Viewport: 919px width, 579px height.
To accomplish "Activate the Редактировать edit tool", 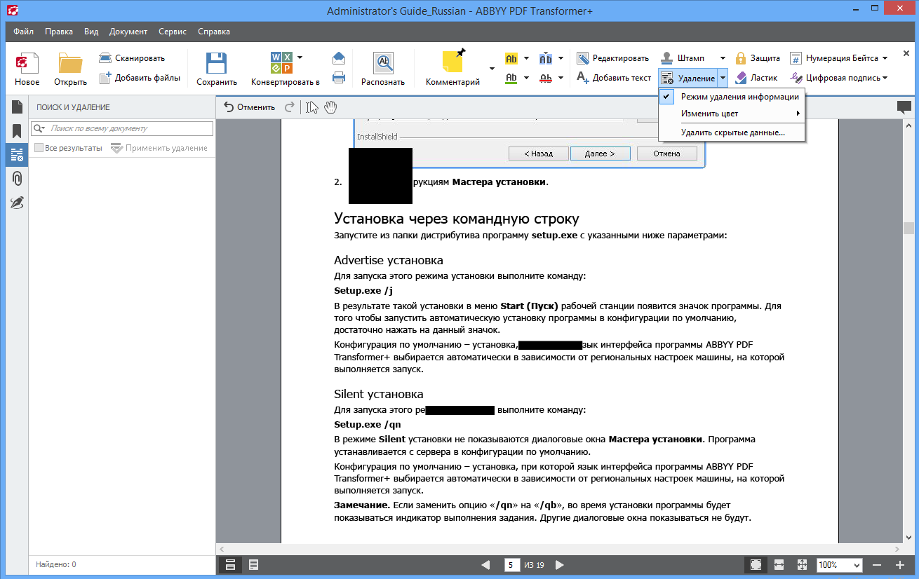I will pyautogui.click(x=612, y=58).
